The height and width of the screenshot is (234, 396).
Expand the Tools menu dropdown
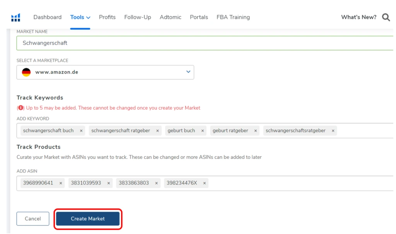[x=80, y=17]
